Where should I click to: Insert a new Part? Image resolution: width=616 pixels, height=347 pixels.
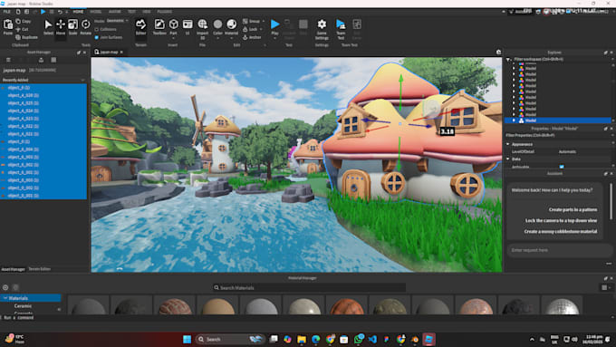pos(173,27)
